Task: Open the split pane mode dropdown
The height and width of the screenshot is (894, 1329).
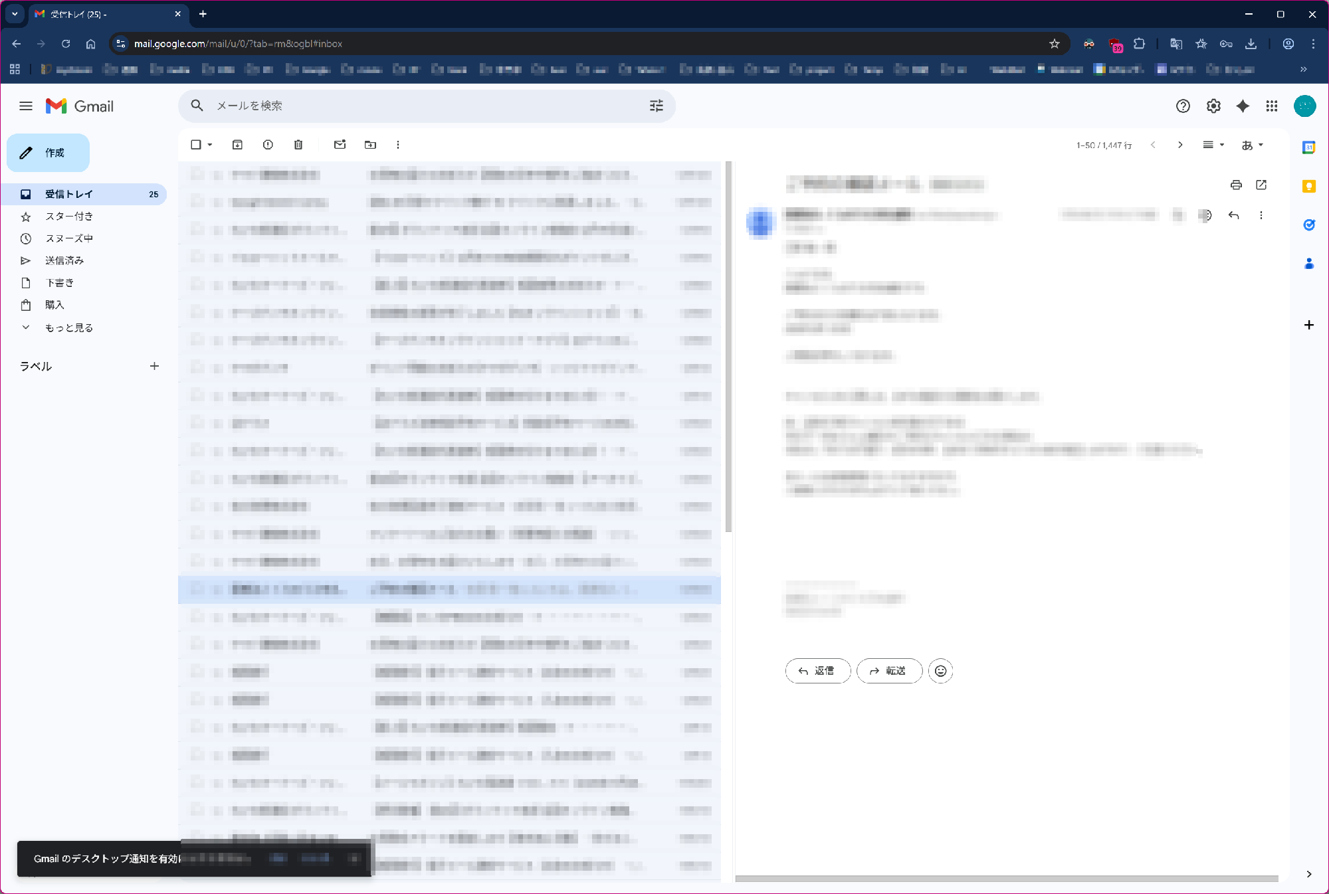Action: [x=1213, y=145]
